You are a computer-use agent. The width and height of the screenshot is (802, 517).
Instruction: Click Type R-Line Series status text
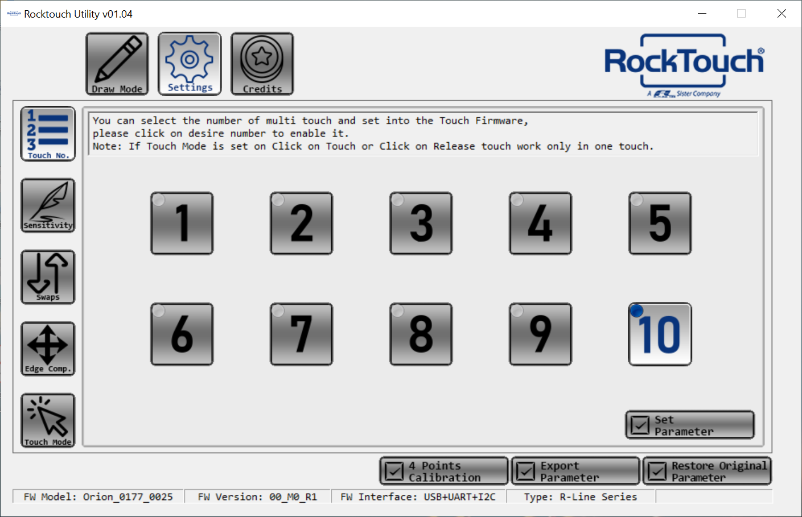click(581, 497)
